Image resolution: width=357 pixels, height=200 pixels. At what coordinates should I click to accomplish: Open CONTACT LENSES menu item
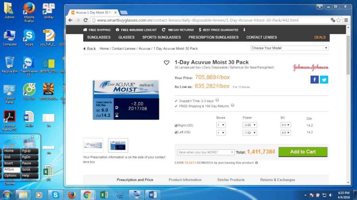pyautogui.click(x=261, y=37)
